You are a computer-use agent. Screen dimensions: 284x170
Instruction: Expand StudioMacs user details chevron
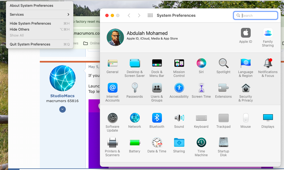coord(63,109)
